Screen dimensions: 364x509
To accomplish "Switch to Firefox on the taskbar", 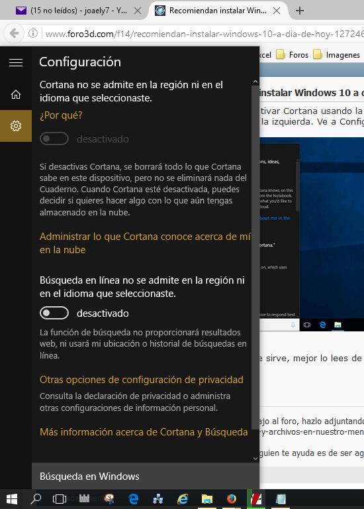I will (x=232, y=499).
